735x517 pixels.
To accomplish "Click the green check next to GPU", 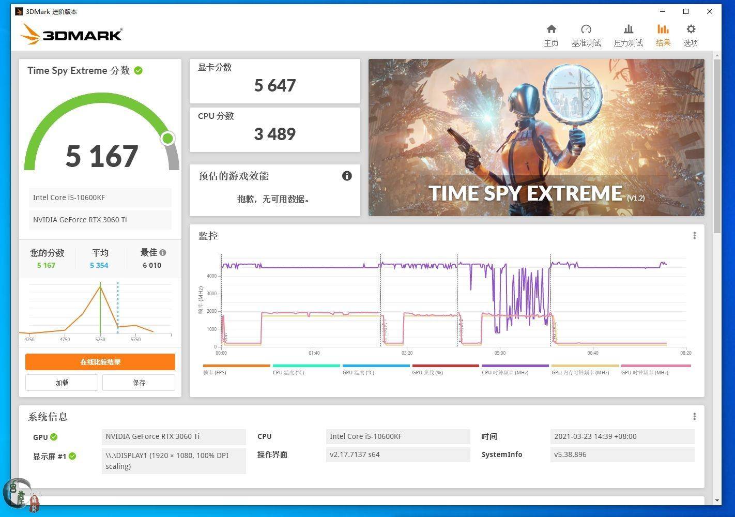I will (54, 437).
